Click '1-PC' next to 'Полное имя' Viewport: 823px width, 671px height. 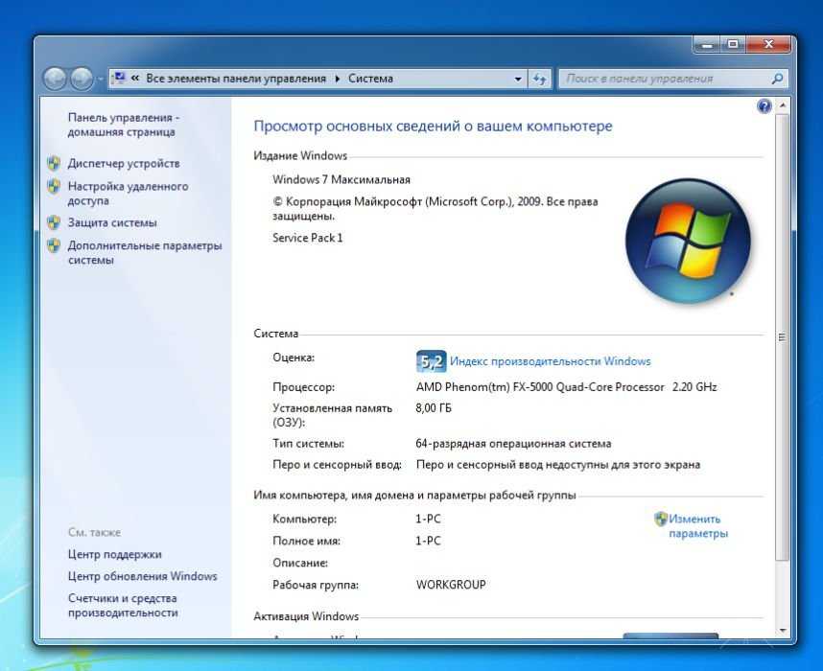tap(428, 541)
